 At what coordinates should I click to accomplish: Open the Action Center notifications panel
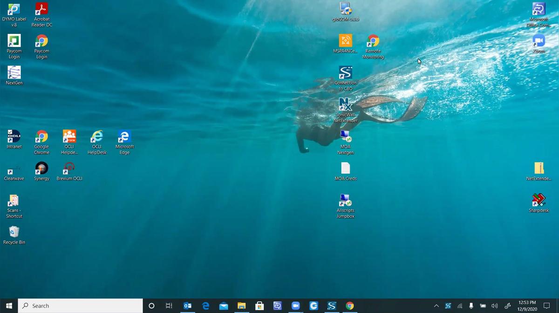[547, 306]
